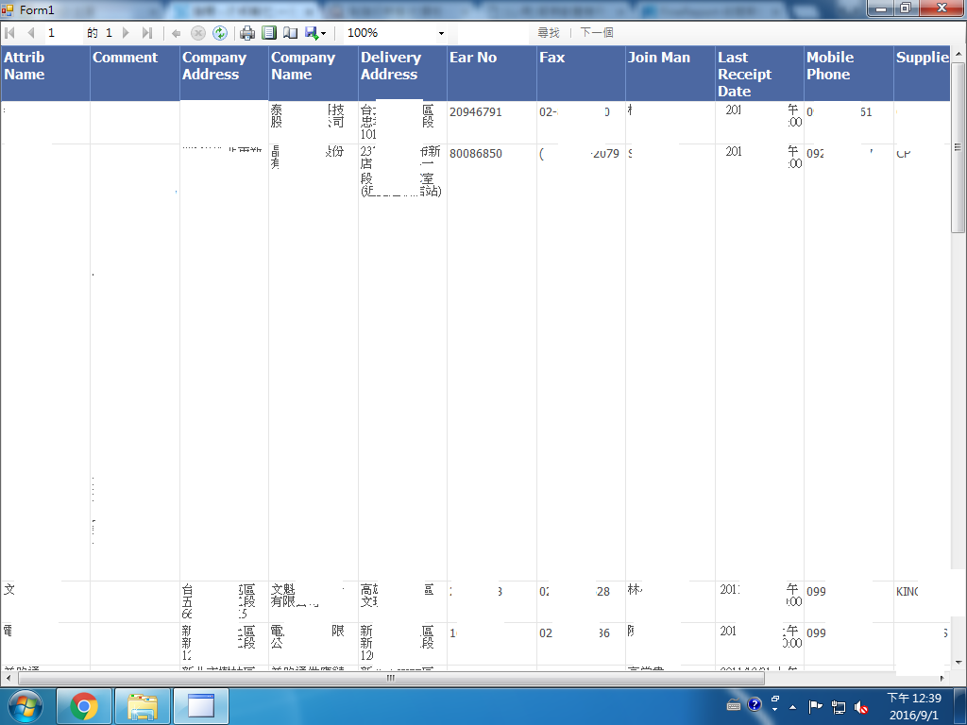967x725 pixels.
Task: Switch to Form1 taskbar window button
Action: pos(201,706)
